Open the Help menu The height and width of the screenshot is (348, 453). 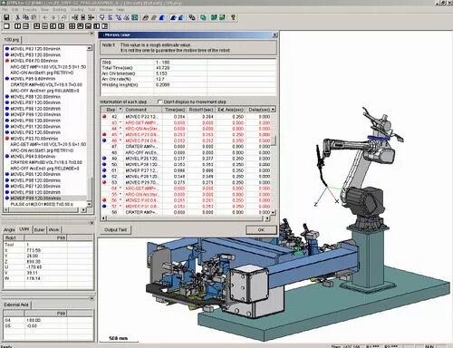click(120, 10)
